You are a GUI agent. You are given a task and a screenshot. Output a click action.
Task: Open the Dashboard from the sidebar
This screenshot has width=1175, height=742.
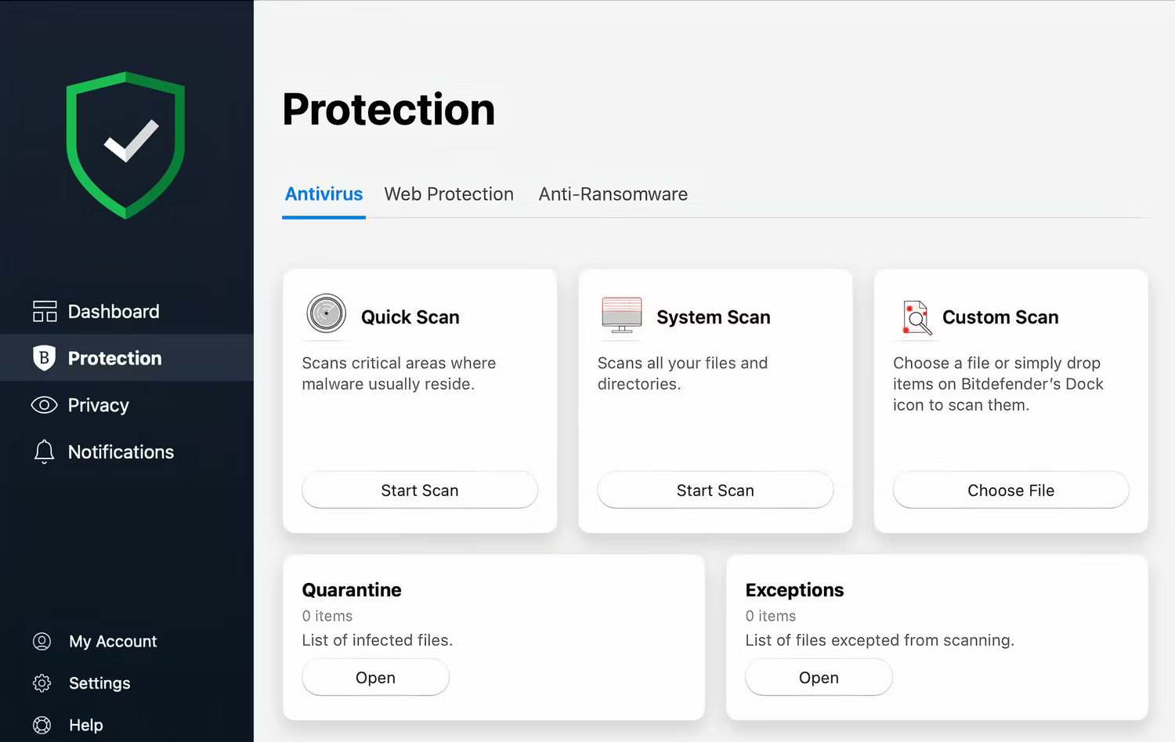[x=113, y=311]
